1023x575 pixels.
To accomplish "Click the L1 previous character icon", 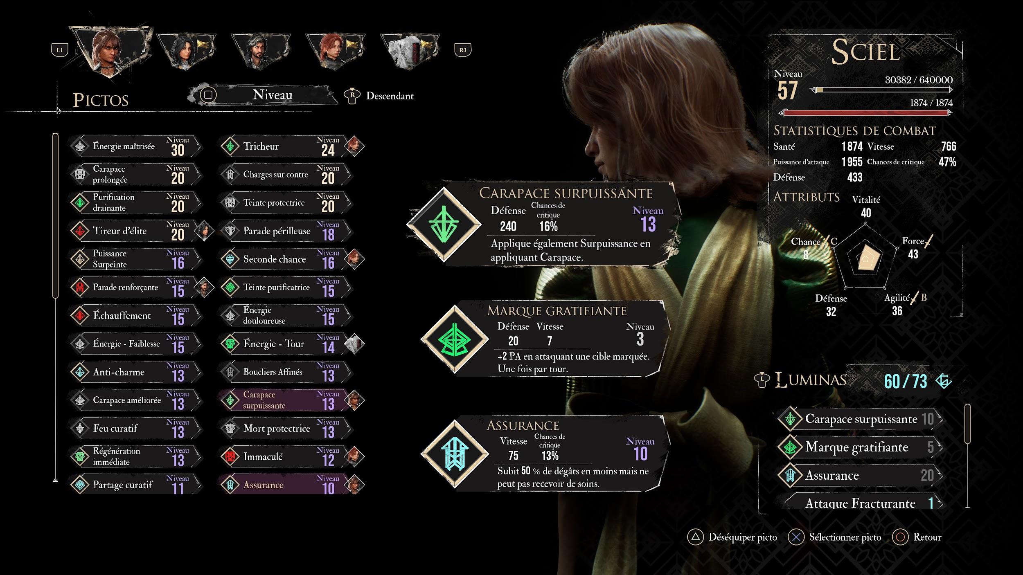I will click(60, 50).
